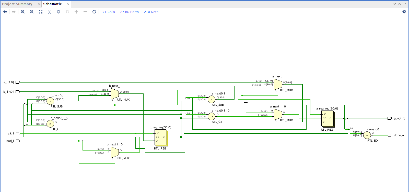Select the g_o[7:0] output port
Viewport: 409px width, 192px height.
click(390, 118)
